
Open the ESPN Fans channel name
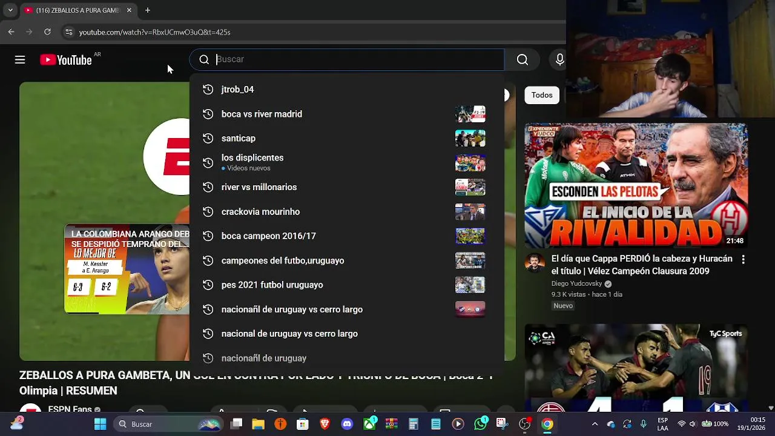[x=70, y=409]
